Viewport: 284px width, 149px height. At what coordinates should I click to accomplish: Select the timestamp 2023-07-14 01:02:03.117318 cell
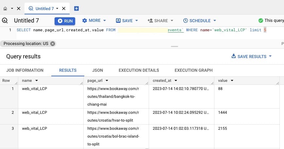181,136
